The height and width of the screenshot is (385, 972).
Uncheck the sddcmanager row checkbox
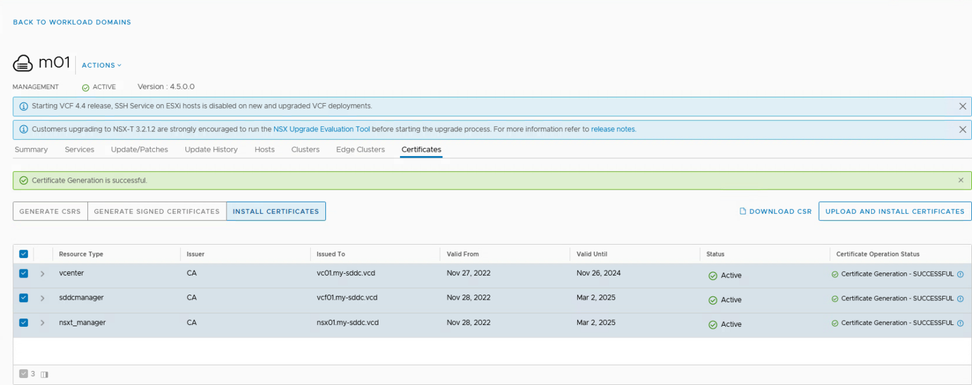pyautogui.click(x=23, y=298)
